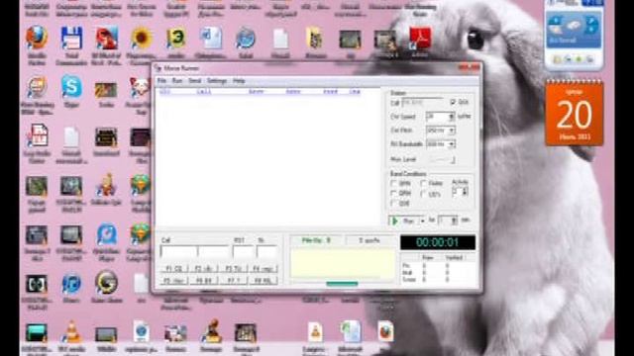Viewport: 634px width, 356px height.
Task: Click the Station Call text field
Action: [x=423, y=103]
